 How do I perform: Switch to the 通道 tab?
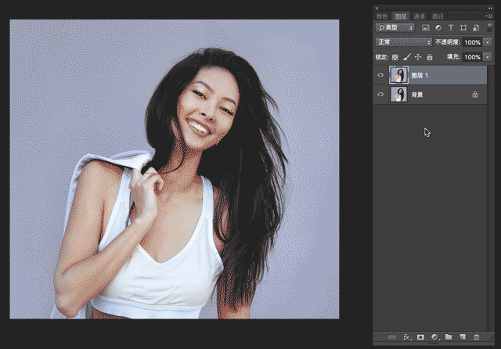tap(420, 16)
